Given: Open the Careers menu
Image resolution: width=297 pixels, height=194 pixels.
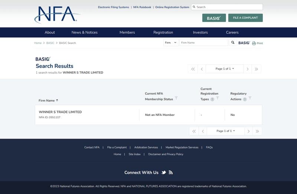Looking at the screenshot, I should 232,32.
